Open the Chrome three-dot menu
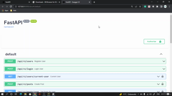172x96 pixels. coord(169,6)
